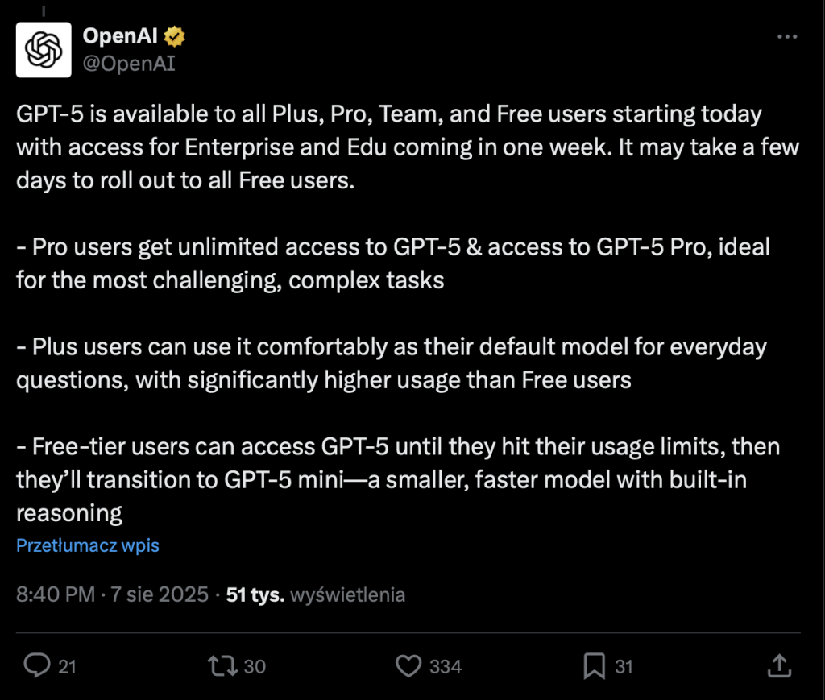Click the like count 334
Viewport: 825px width, 700px height.
[446, 667]
